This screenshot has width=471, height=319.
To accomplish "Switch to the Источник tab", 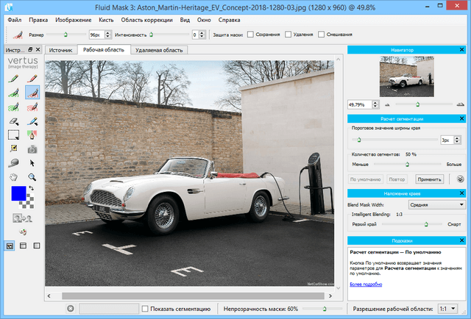I will [x=60, y=50].
